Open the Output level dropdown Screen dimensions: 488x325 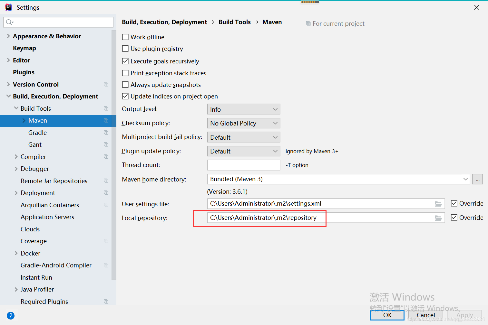tap(244, 109)
